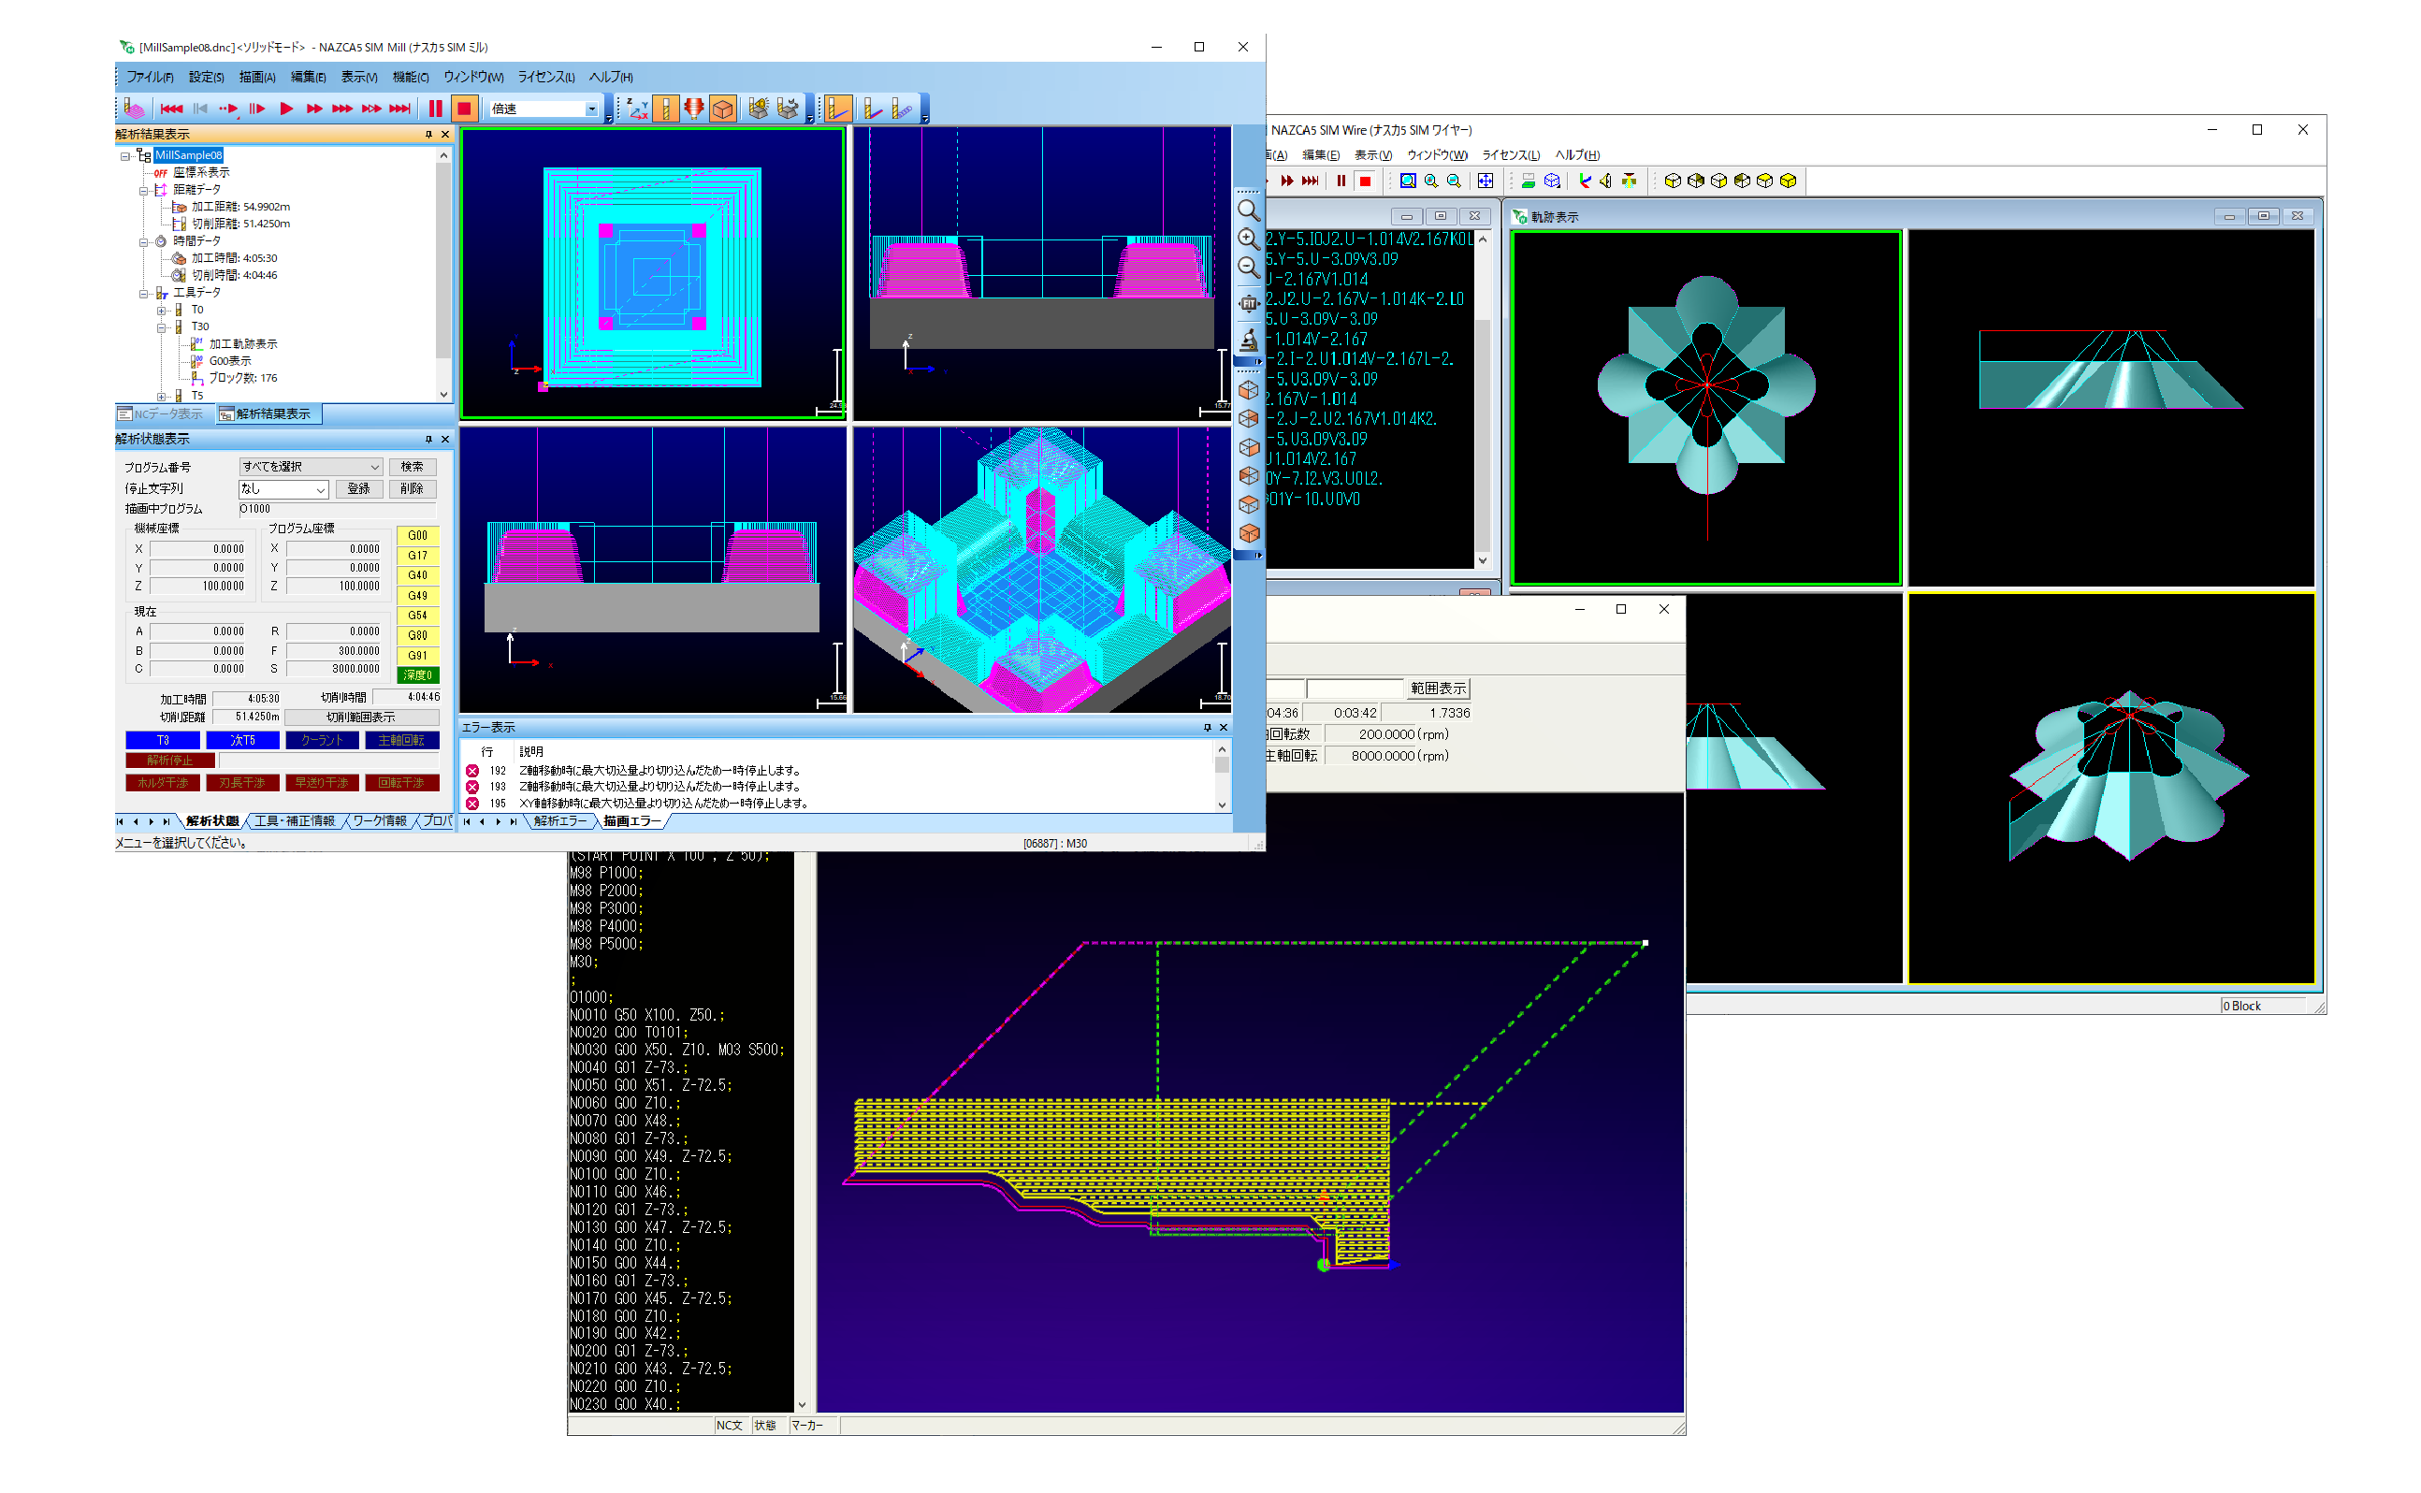Toggle the 早送り干渉 indicator
This screenshot has width=2421, height=1493.
[322, 783]
